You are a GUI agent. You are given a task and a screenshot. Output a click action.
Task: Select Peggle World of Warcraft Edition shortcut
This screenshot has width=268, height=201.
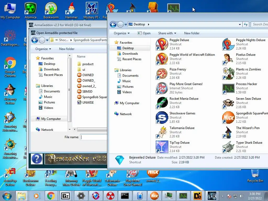(185, 59)
